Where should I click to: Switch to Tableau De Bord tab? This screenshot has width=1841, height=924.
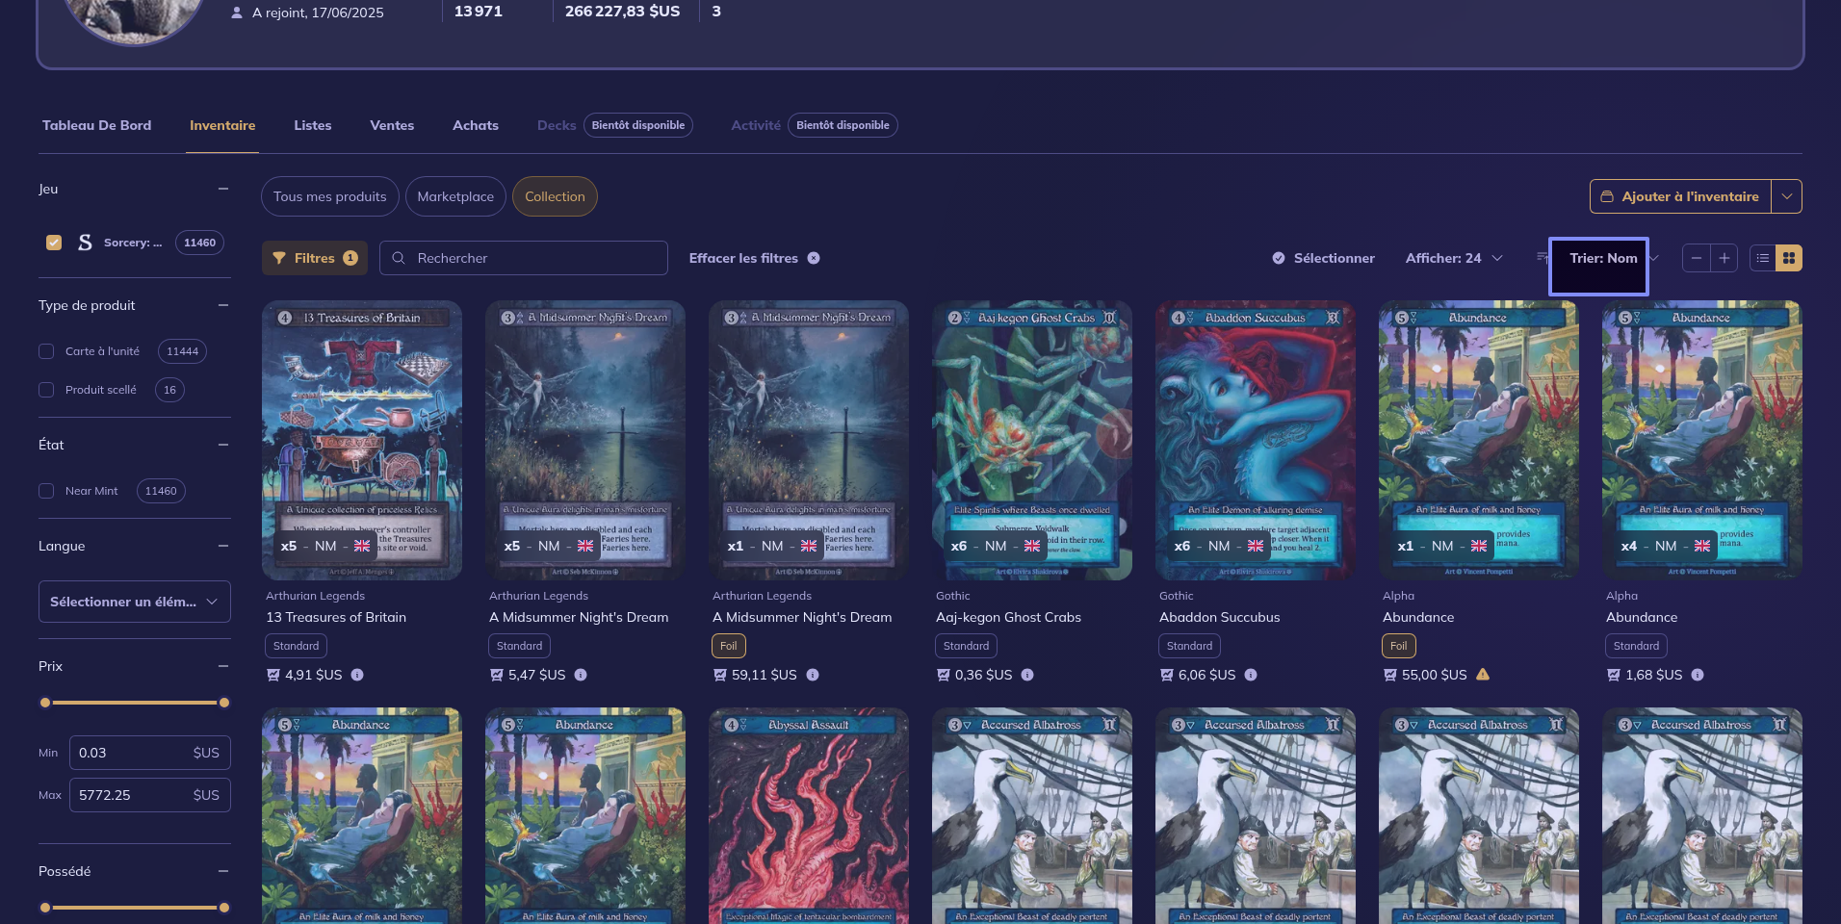pos(96,125)
